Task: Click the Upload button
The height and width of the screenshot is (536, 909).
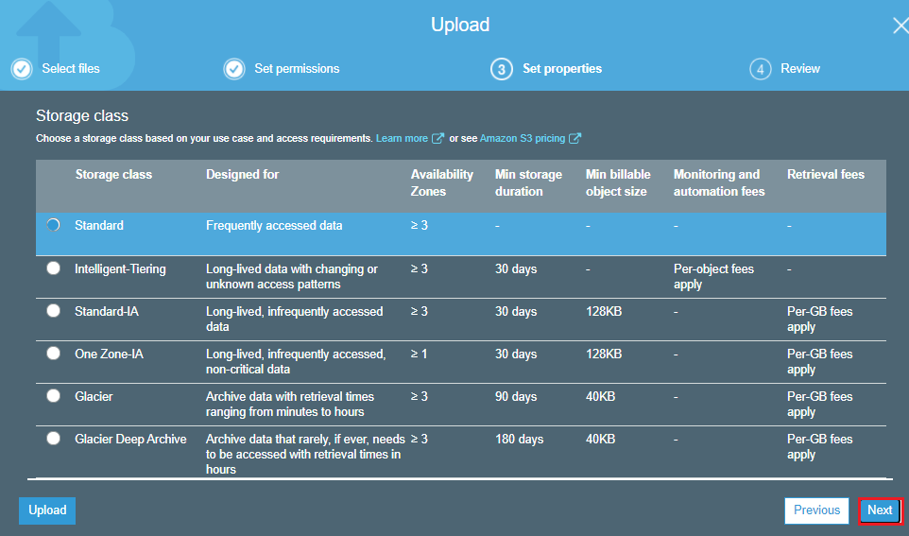Action: click(47, 510)
